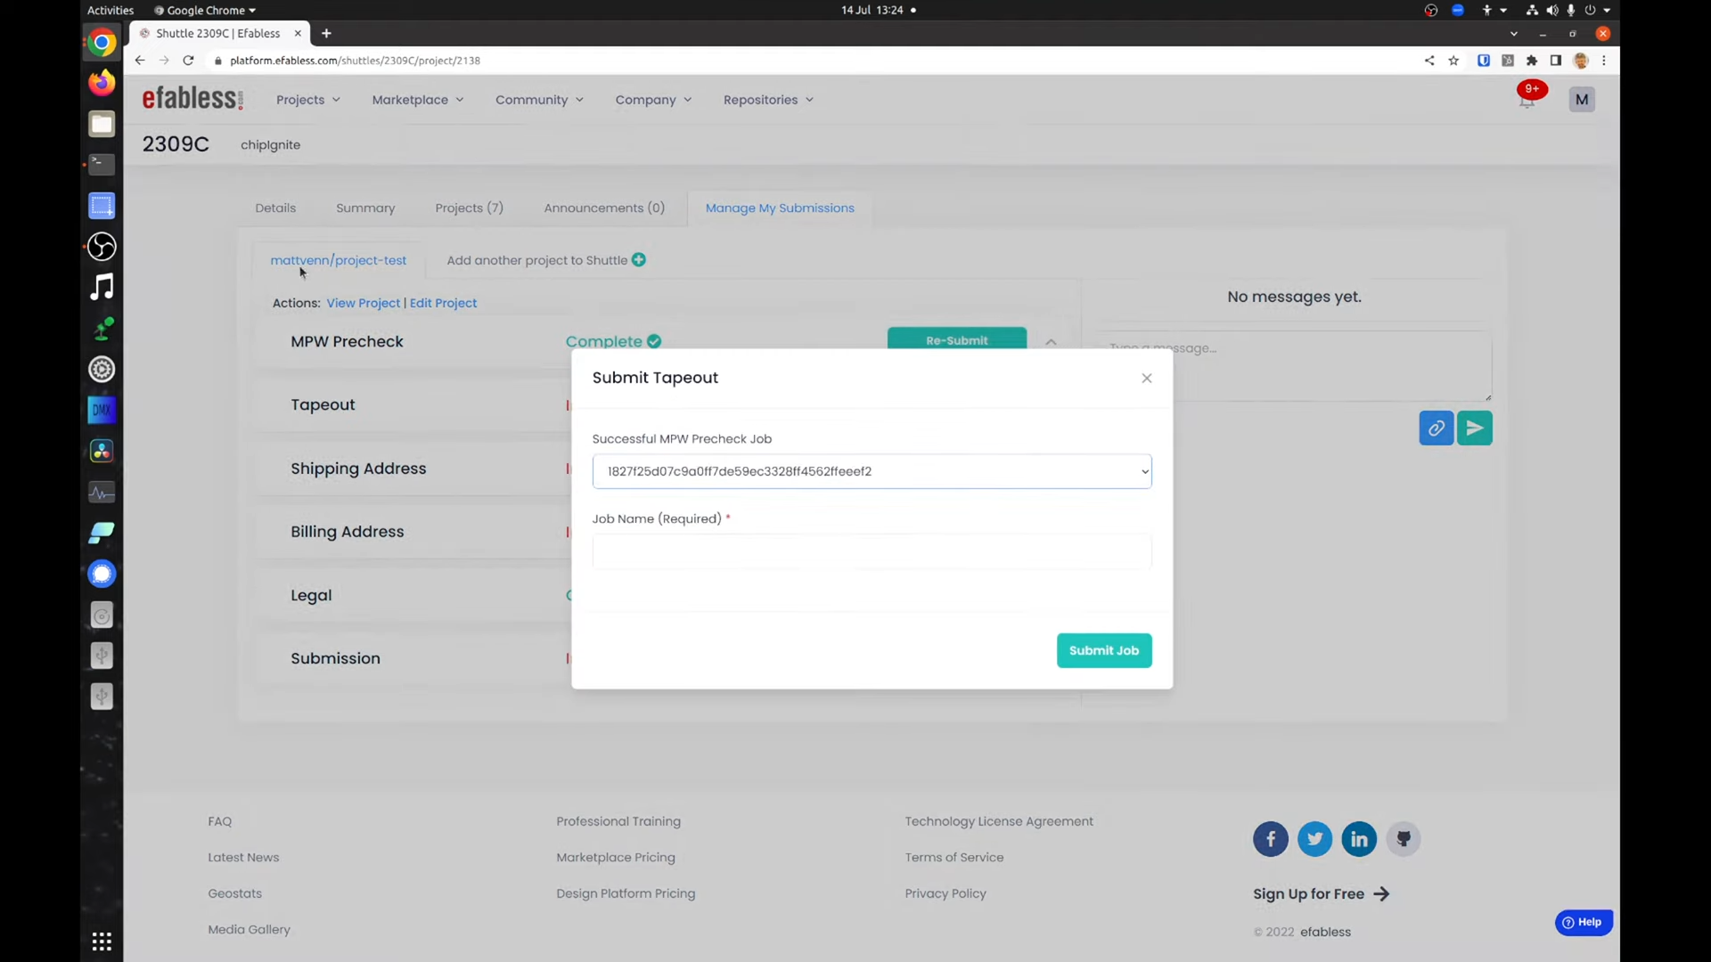This screenshot has height=962, width=1711.
Task: Expand the Marketplace menu
Action: point(417,100)
